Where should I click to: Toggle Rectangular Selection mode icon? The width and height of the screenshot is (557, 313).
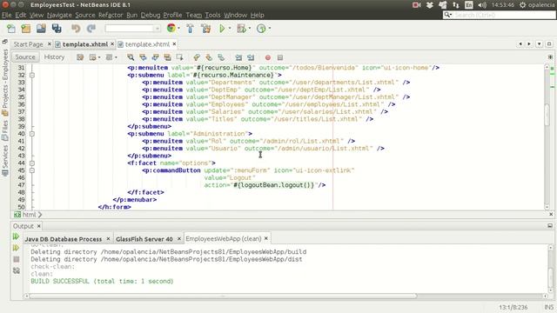coord(180,57)
